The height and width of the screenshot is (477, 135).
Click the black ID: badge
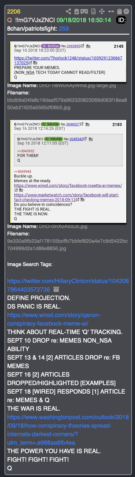click(x=121, y=20)
